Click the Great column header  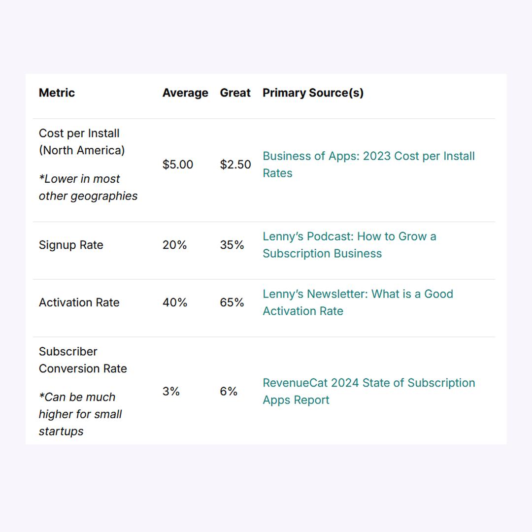[235, 93]
